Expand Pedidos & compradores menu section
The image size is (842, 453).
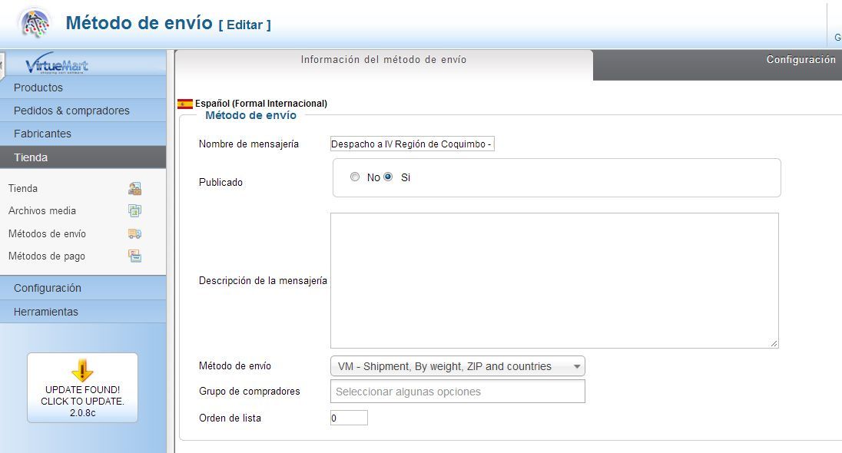[x=83, y=111]
